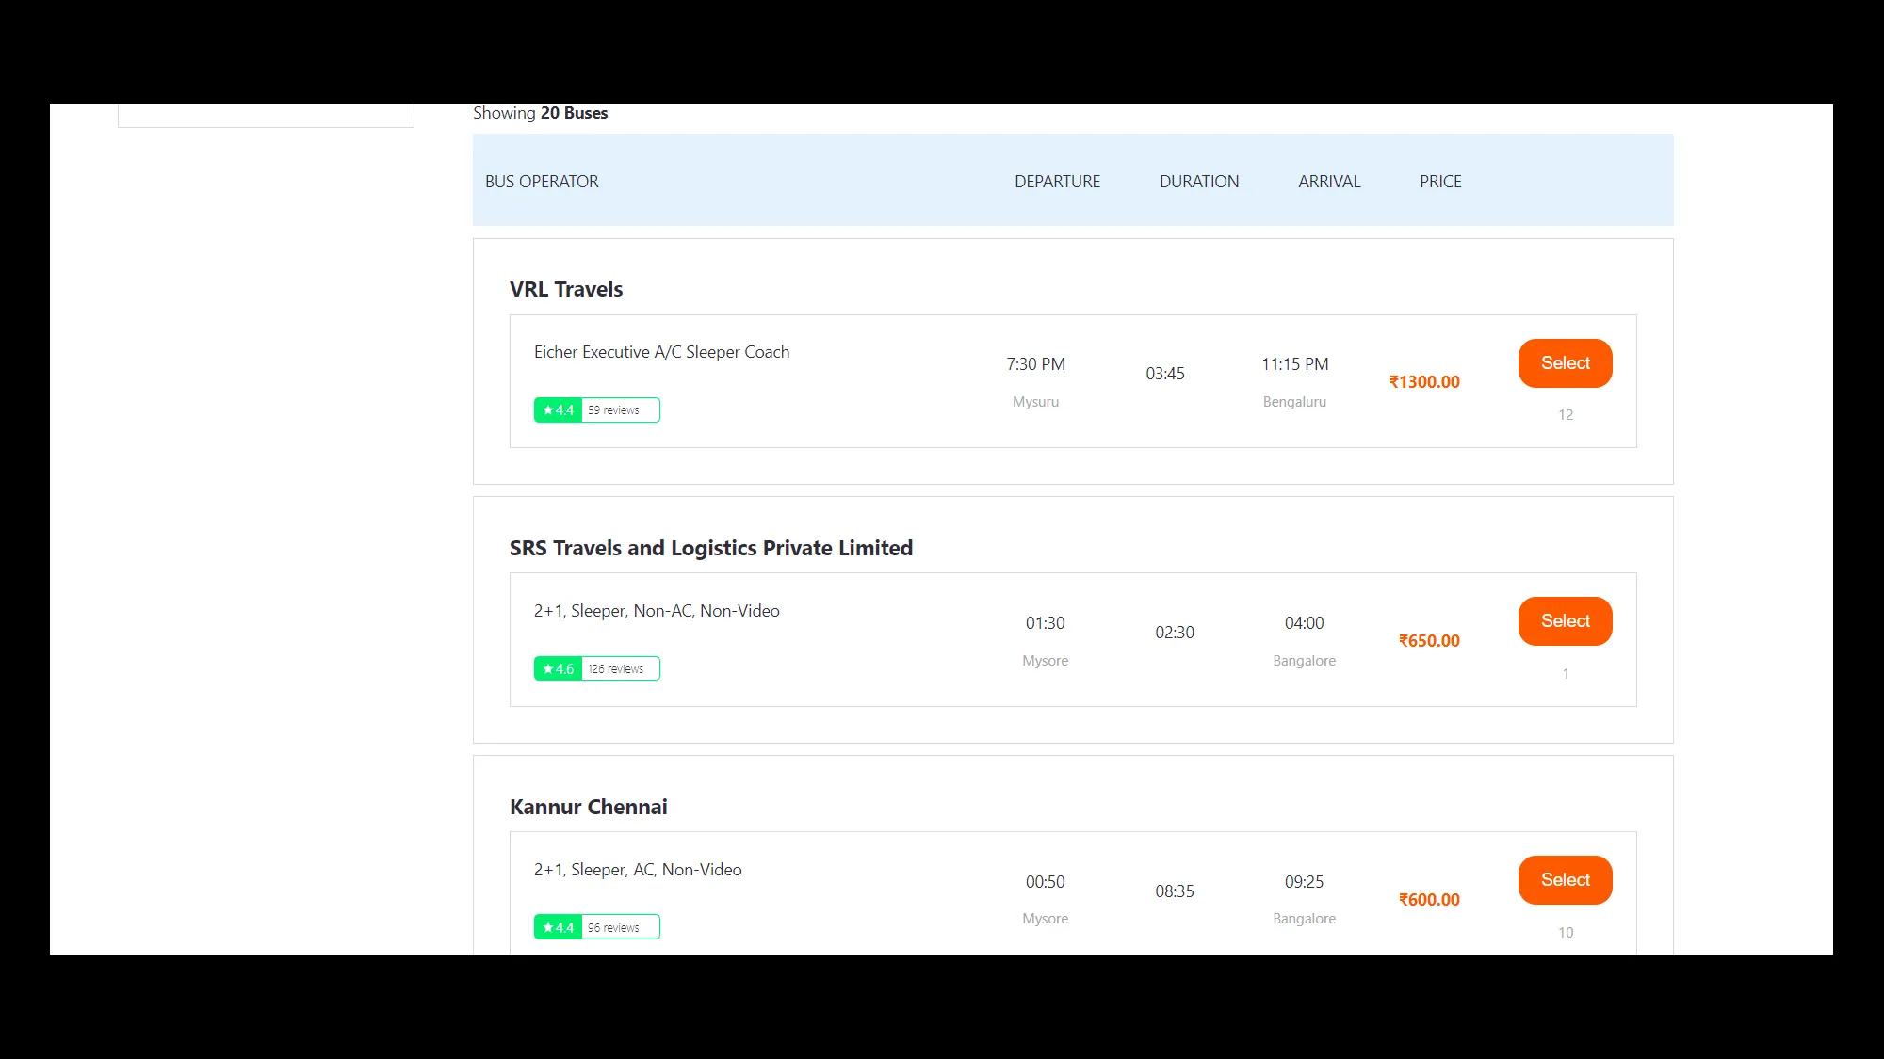Click the 09:25 arrival time
Viewport: 1884px width, 1059px height.
[x=1304, y=882]
